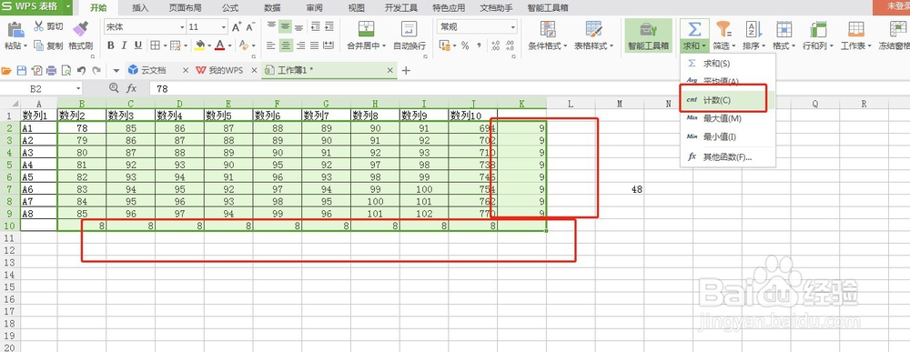Open WPS 表格 application menu dropdown
Screen dimensions: 910x352
[x=68, y=7]
